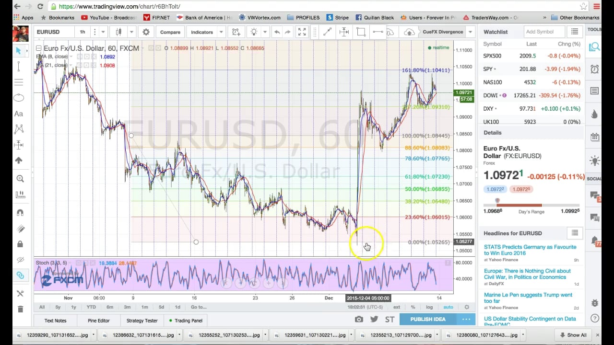614x345 pixels.
Task: Pick the line tool in floating toolbar
Action: click(x=327, y=32)
